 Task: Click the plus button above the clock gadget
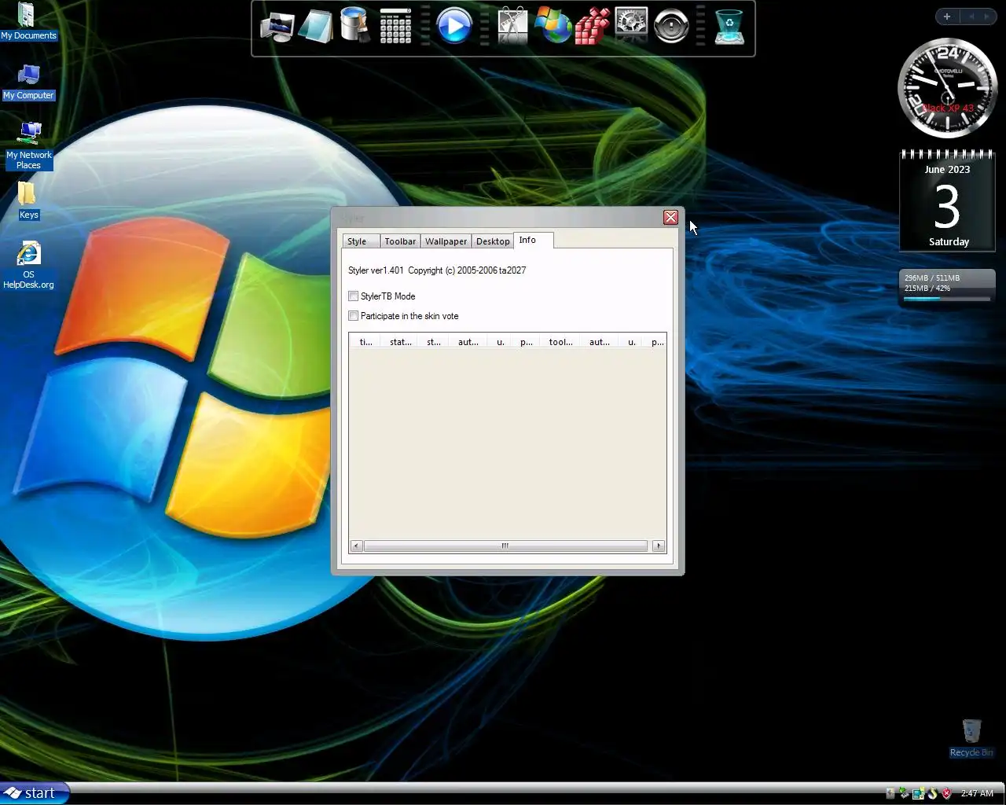(x=947, y=17)
